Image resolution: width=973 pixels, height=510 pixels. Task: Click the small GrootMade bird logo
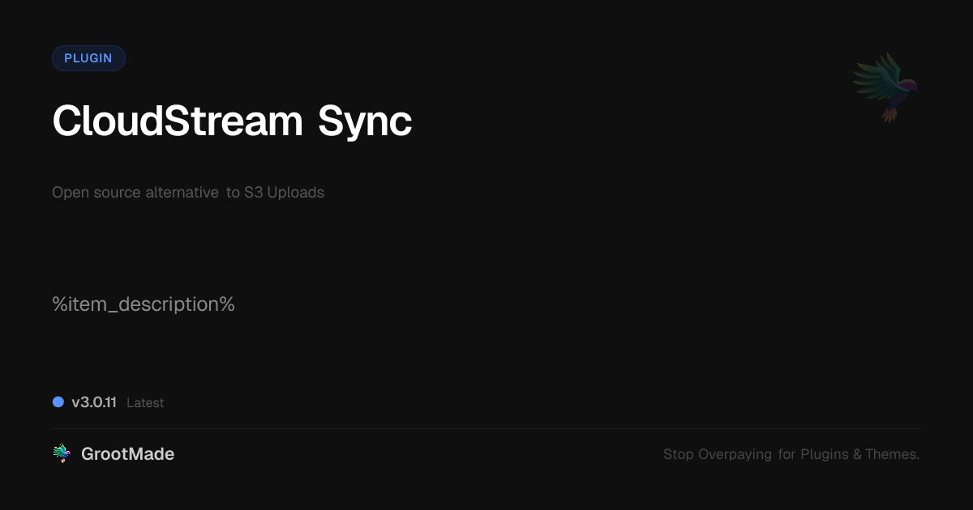62,454
